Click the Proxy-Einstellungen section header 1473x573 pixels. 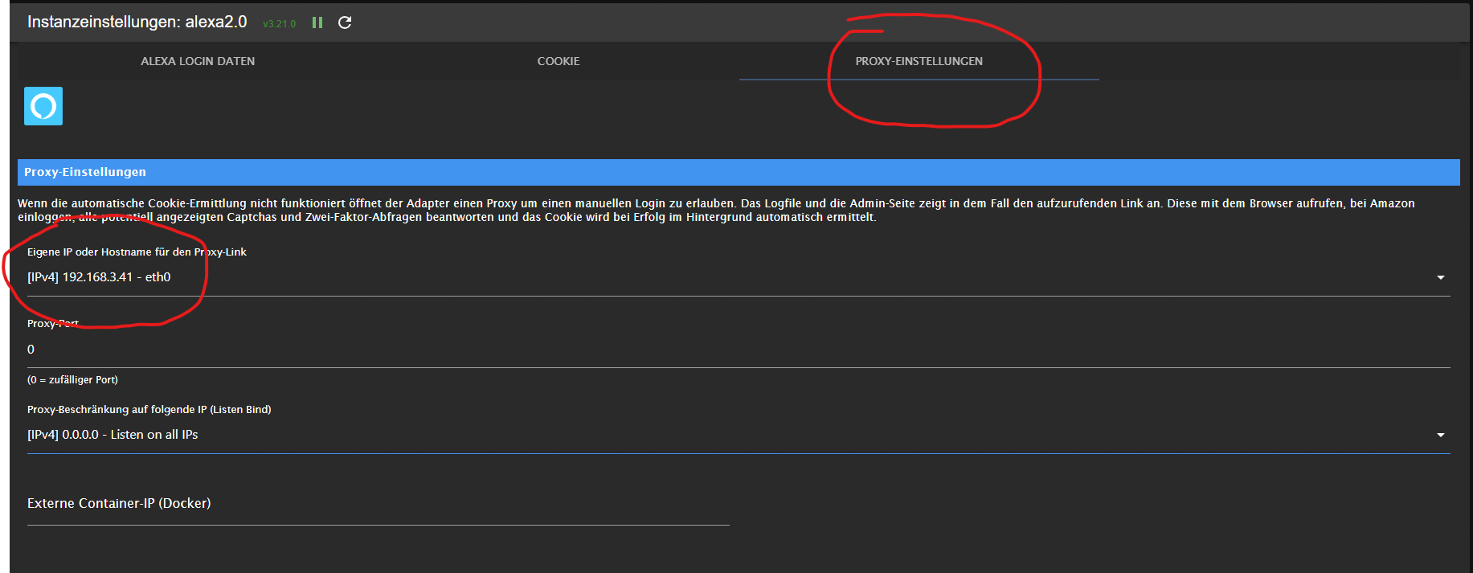click(739, 172)
